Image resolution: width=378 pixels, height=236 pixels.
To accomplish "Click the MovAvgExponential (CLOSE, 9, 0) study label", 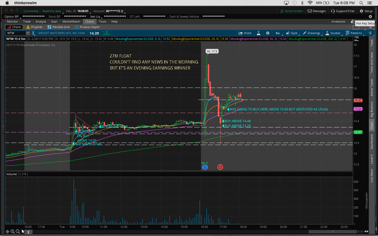I will (x=138, y=39).
